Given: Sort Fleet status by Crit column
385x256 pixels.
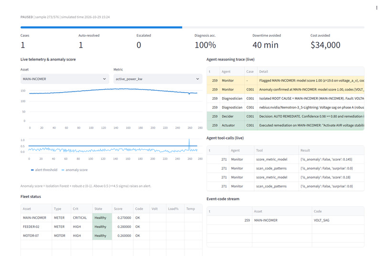Looking at the screenshot, I should click(82, 209).
